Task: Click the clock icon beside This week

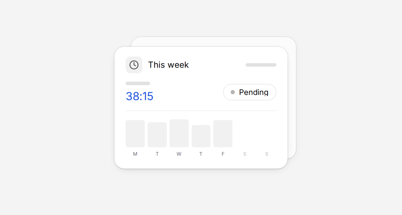Action: [x=134, y=65]
